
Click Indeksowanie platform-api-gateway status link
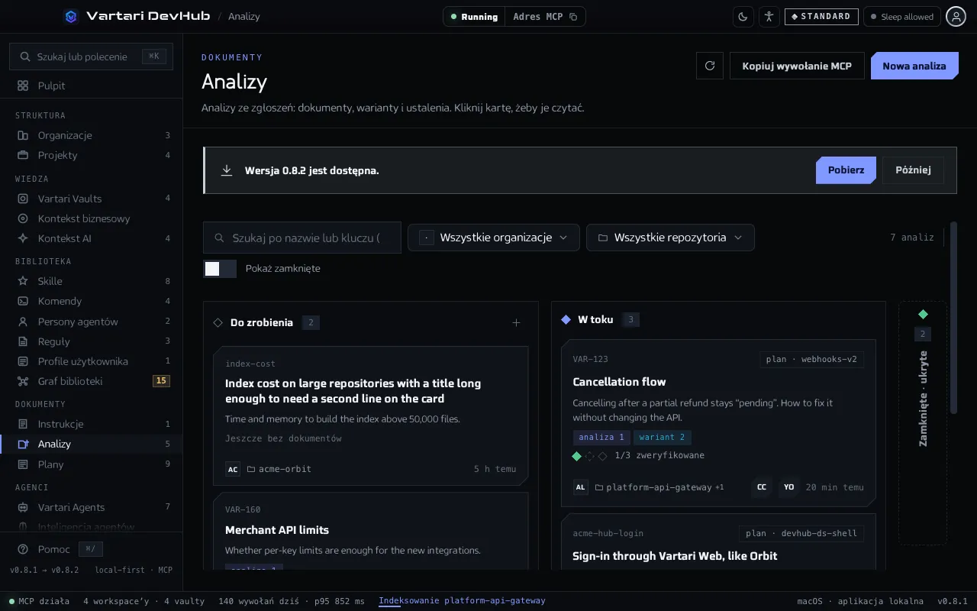tap(462, 600)
